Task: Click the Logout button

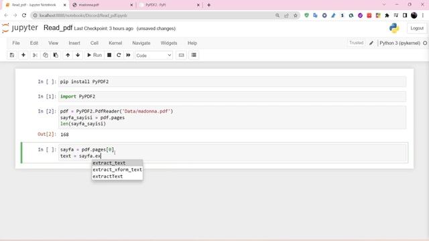Action: pos(417,28)
